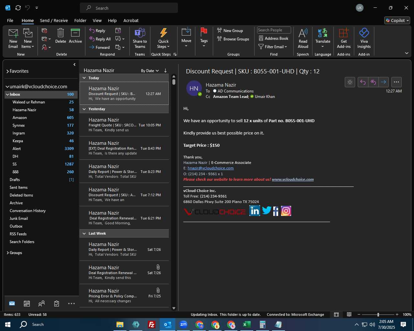Click Browse Groups

(x=233, y=39)
